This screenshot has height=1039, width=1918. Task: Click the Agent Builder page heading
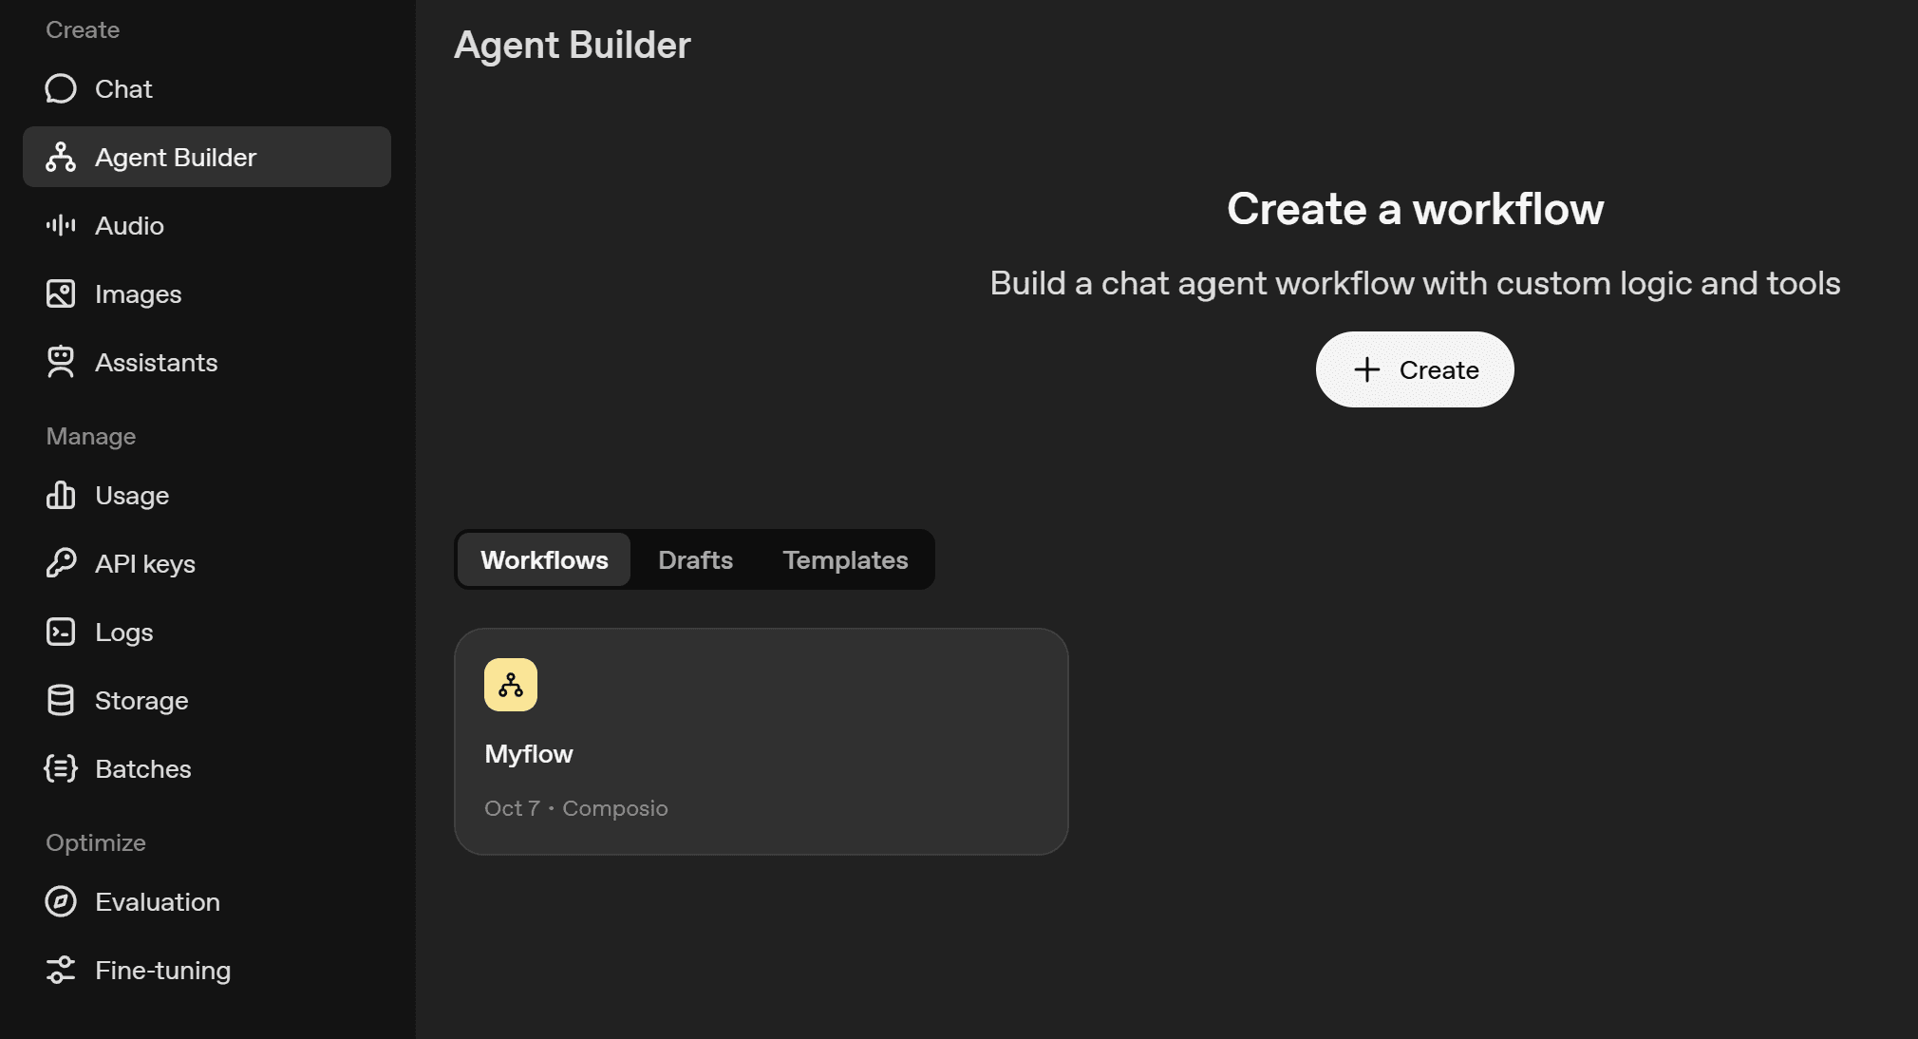(x=572, y=44)
